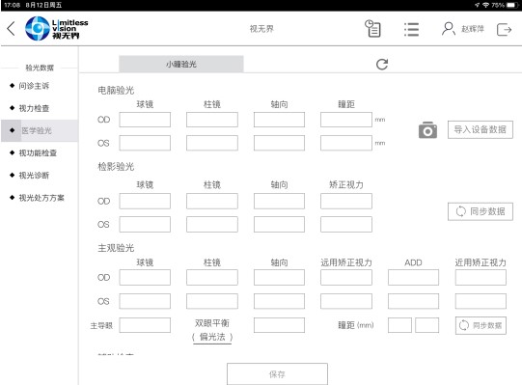
Task: Select 视光处方方案 sidebar item
Action: coord(41,198)
